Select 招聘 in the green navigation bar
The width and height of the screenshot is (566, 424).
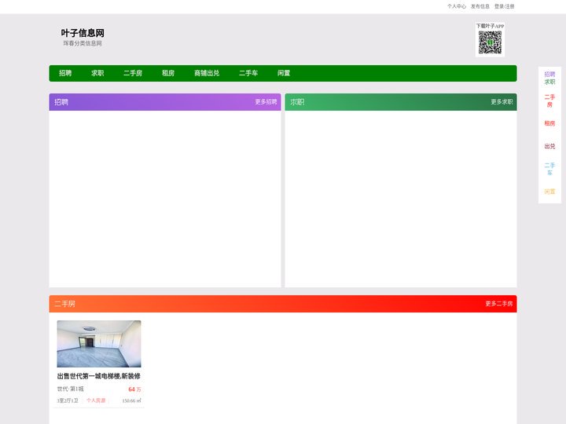tap(65, 73)
